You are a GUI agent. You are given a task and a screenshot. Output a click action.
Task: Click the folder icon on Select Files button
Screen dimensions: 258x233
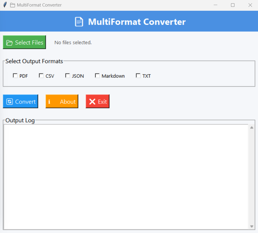tap(9, 42)
